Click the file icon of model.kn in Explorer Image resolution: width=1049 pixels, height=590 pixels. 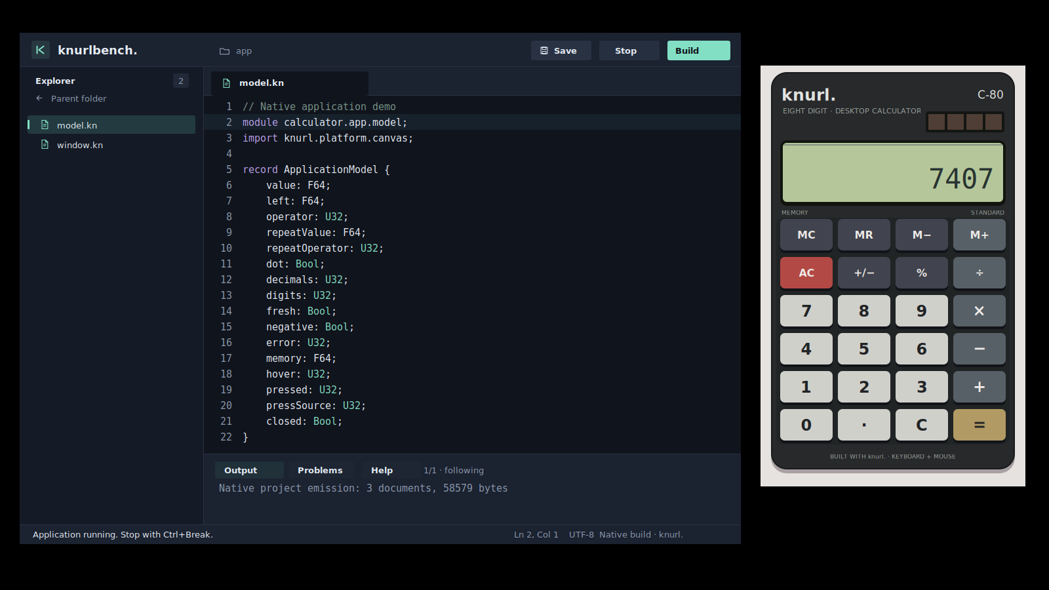coord(45,125)
